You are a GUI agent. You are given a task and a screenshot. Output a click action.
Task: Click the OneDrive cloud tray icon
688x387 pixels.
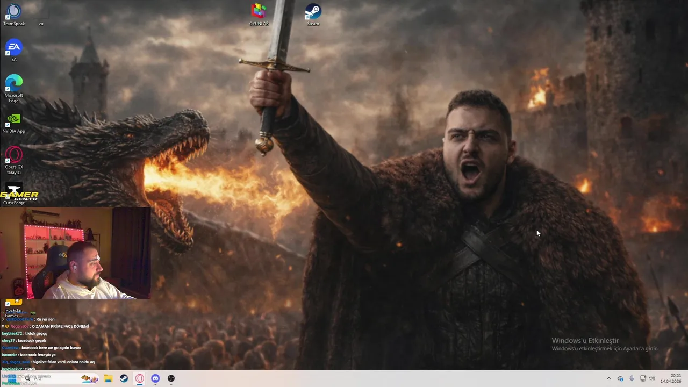coord(620,378)
